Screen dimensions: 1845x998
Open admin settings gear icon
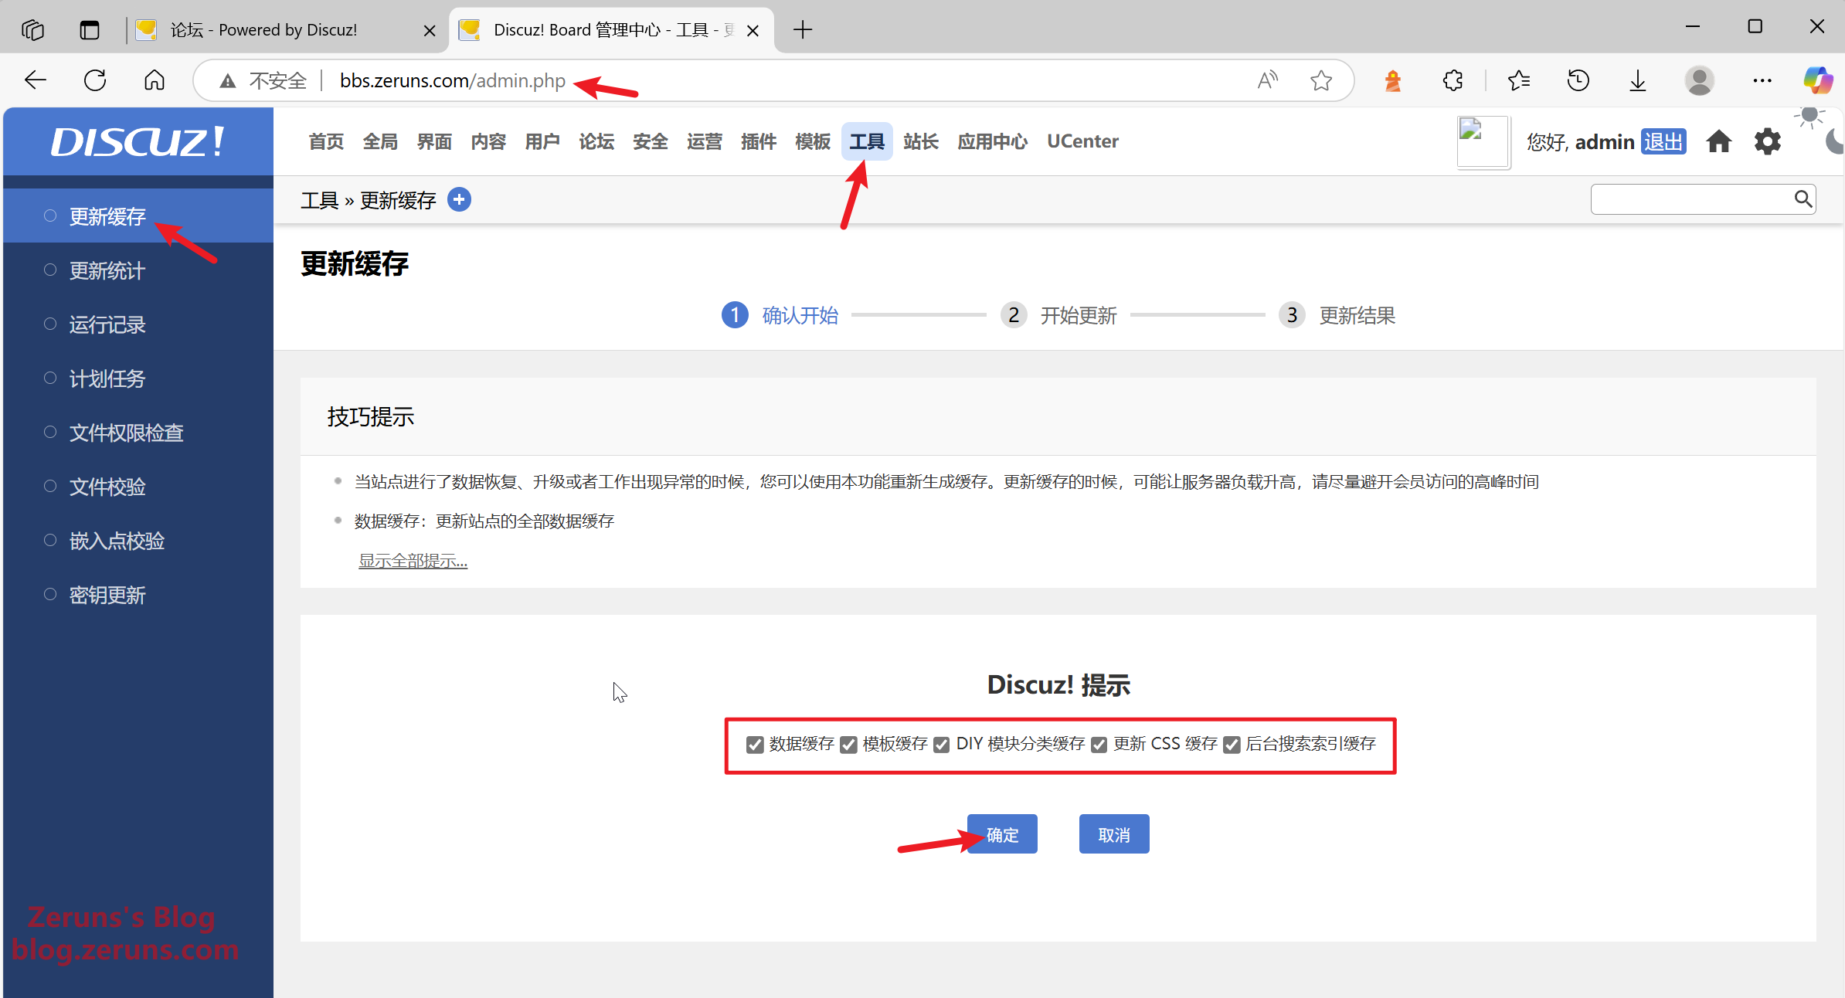[x=1767, y=141]
